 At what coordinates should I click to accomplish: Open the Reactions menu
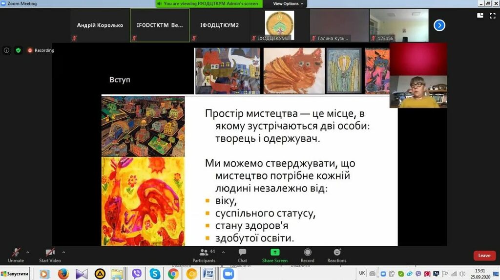point(337,255)
